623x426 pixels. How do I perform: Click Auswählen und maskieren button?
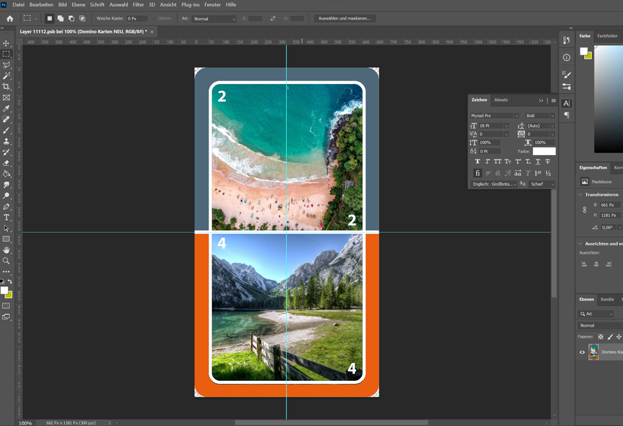coord(345,18)
